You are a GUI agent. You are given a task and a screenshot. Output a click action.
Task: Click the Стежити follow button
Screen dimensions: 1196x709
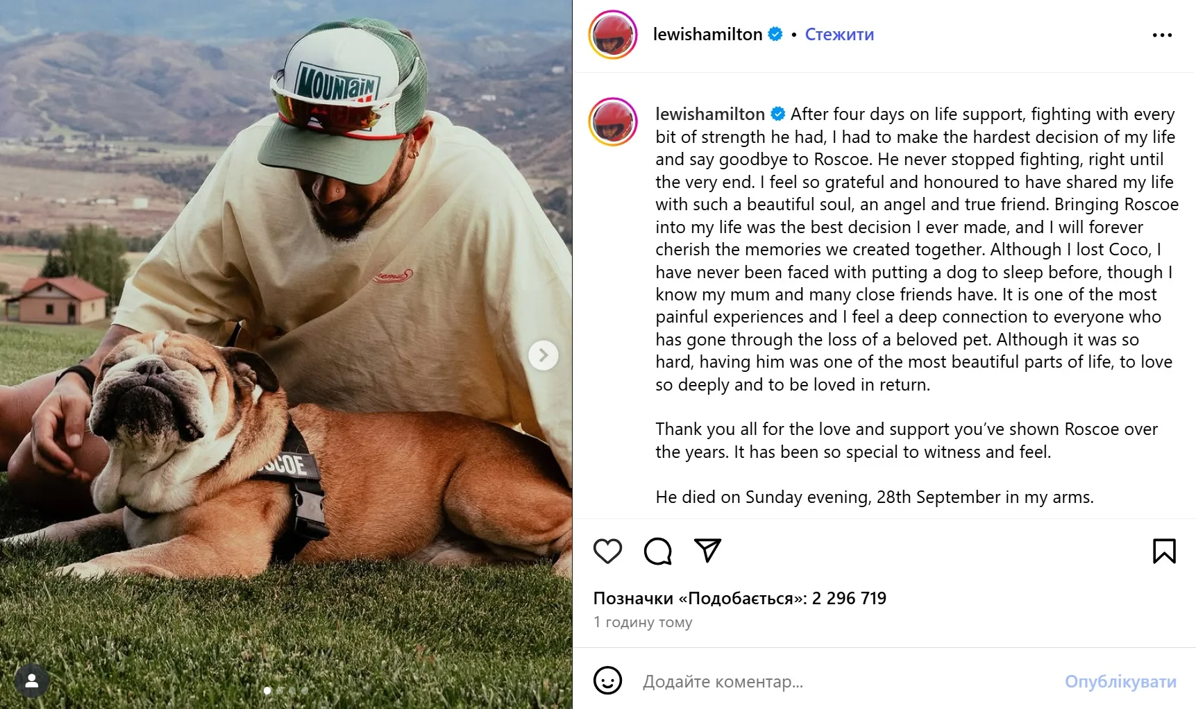click(839, 34)
